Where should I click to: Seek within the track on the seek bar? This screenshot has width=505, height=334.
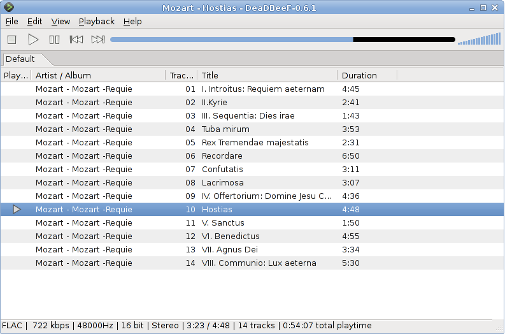click(283, 40)
